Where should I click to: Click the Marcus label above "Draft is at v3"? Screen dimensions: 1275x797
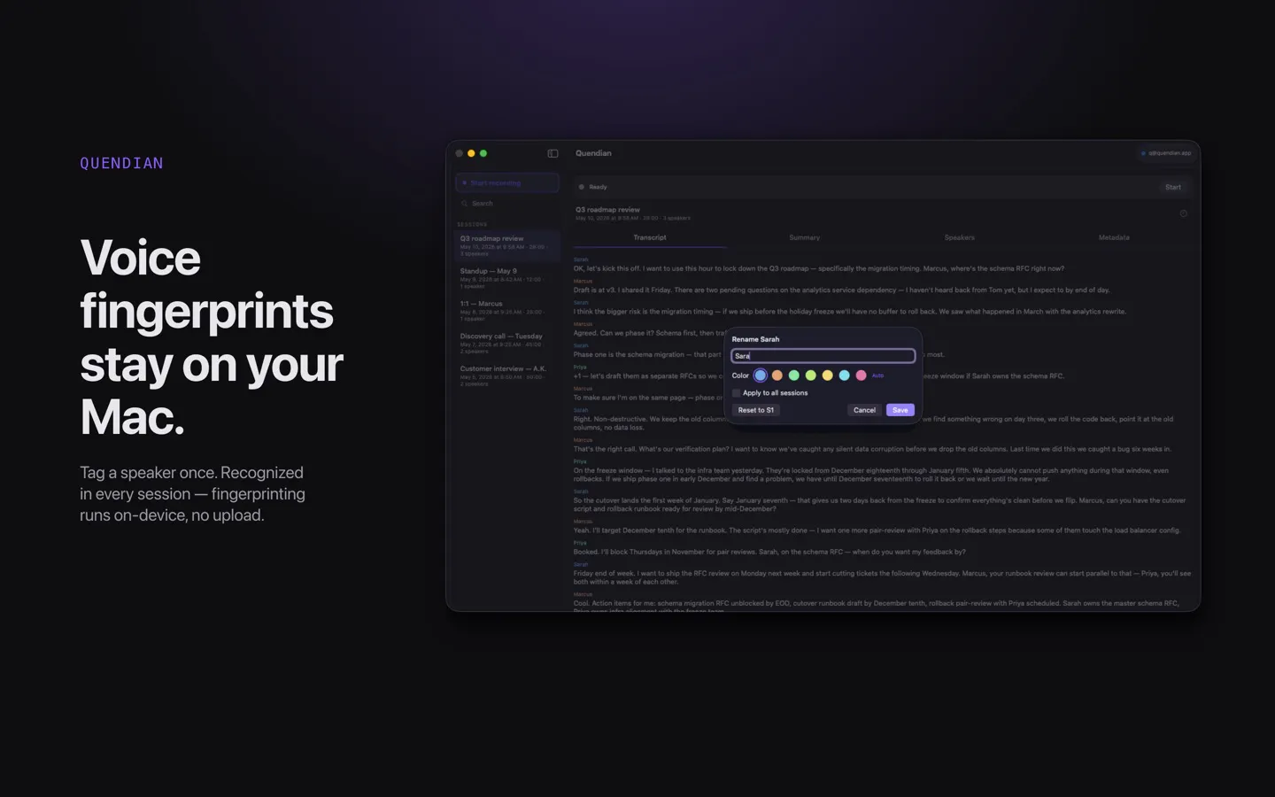click(583, 282)
